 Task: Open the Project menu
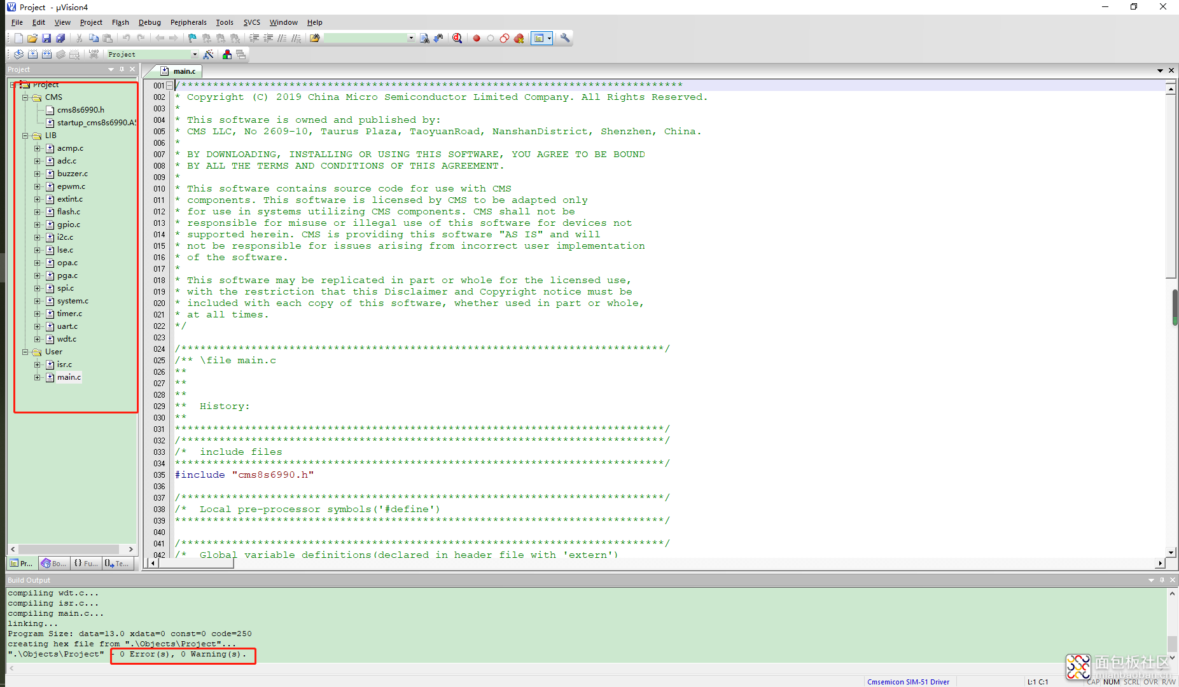click(91, 22)
